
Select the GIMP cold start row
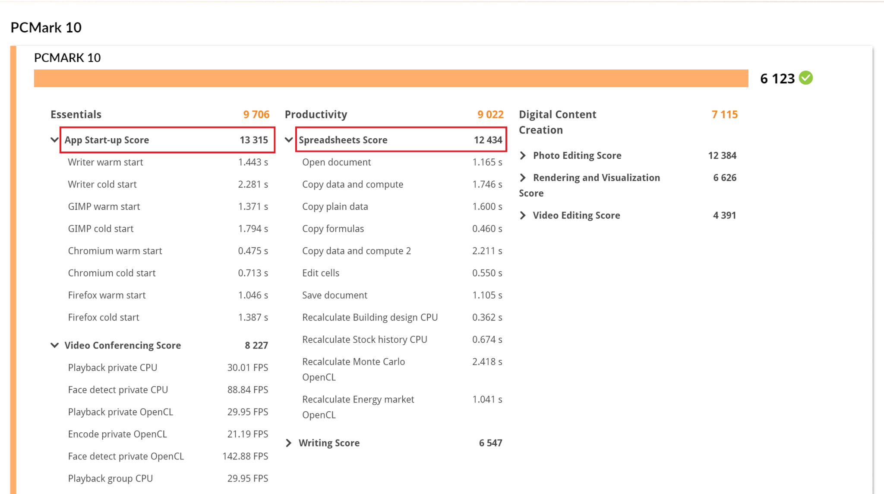tap(168, 229)
